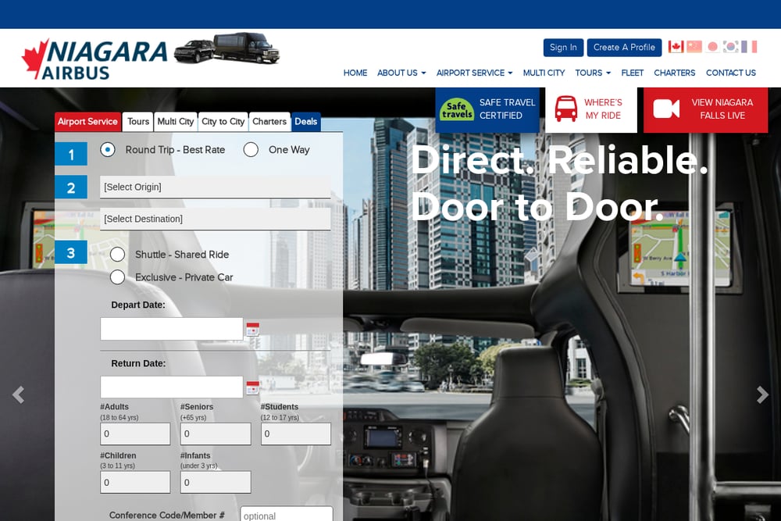Click the Sign In button
The image size is (781, 521).
pos(563,48)
